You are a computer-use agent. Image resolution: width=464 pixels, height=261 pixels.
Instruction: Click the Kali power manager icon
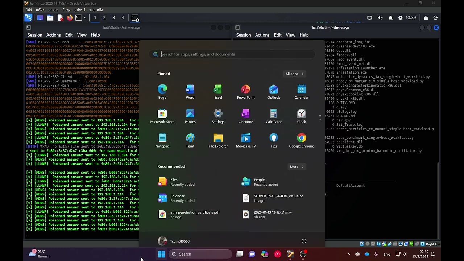401,17
